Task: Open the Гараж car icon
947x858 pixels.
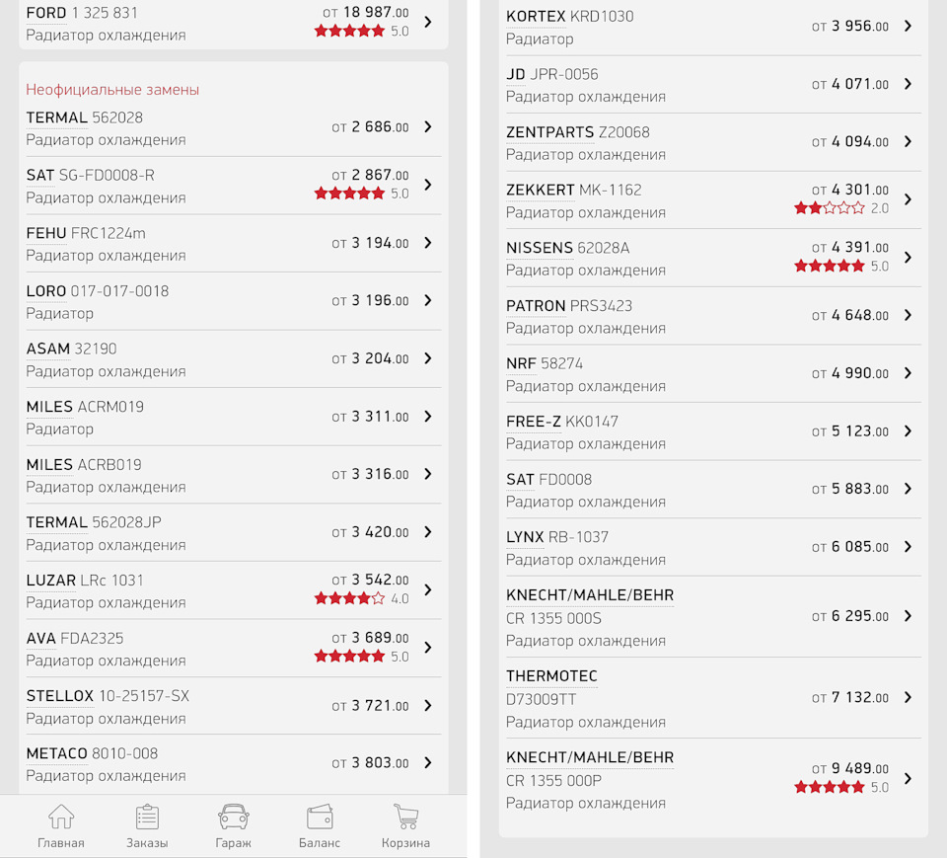Action: click(x=233, y=817)
